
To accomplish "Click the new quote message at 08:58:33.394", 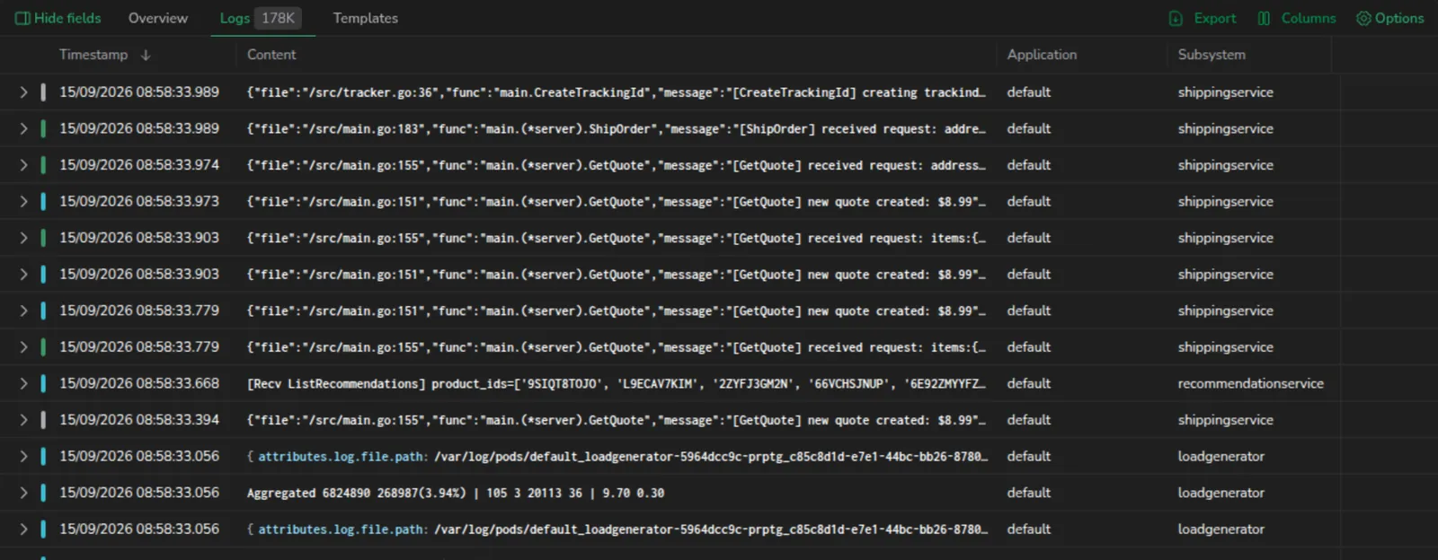I will [617, 420].
